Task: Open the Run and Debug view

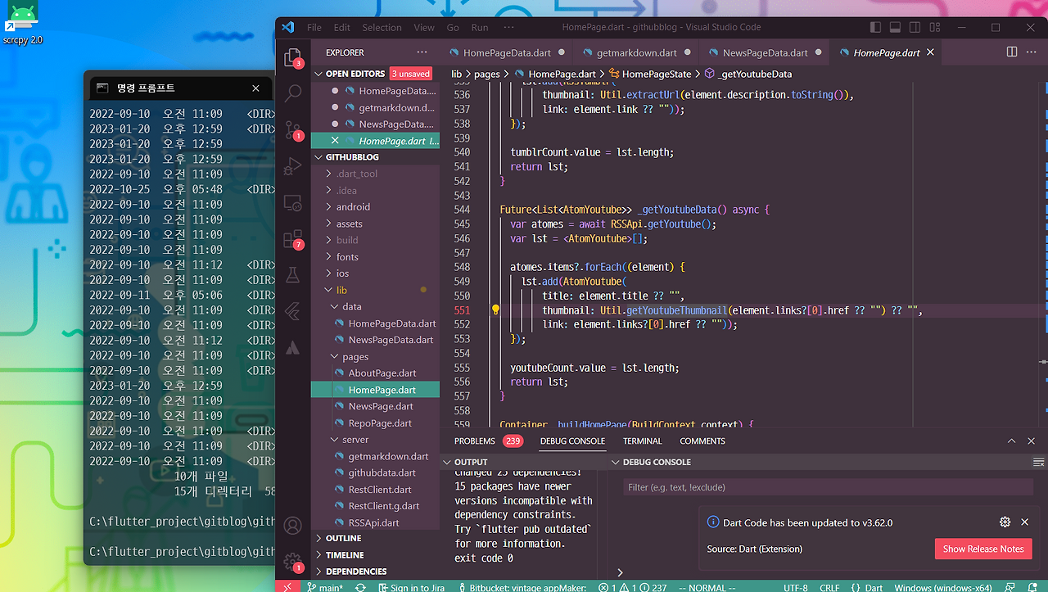Action: 292,167
